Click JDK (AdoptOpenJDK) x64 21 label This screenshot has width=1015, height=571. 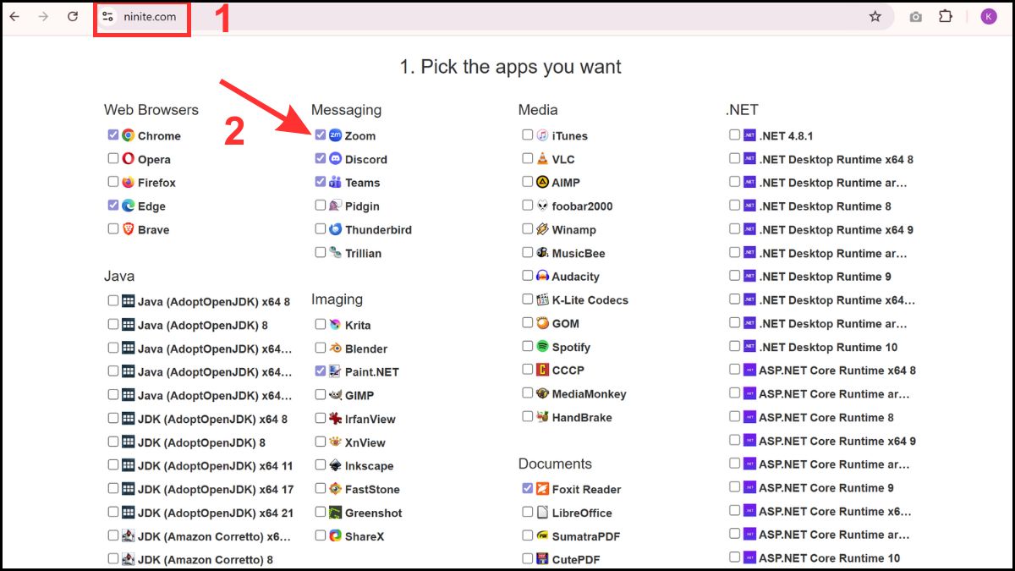[x=216, y=513]
